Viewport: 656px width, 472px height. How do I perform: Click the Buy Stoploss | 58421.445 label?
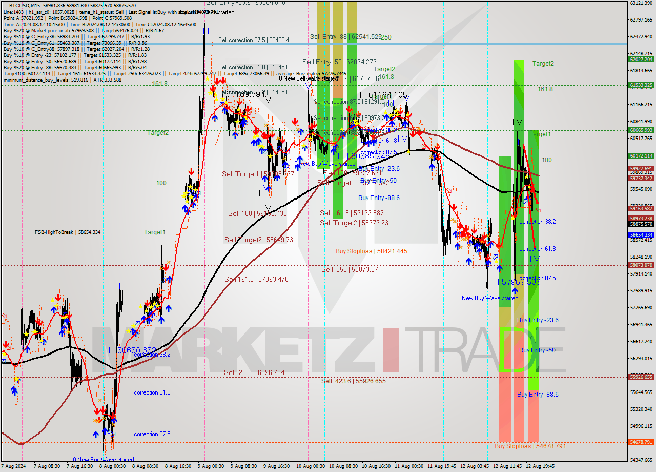(371, 251)
